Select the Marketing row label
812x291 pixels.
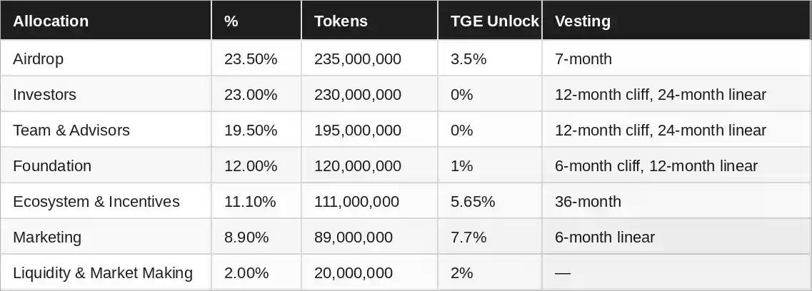click(x=47, y=238)
